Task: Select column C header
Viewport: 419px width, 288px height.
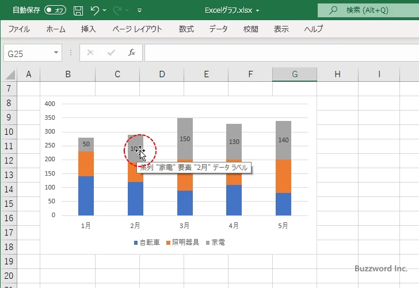Action: [x=117, y=74]
